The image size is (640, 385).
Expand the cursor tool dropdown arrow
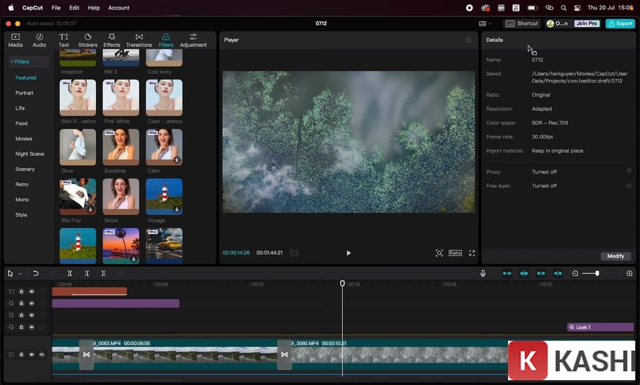point(19,273)
